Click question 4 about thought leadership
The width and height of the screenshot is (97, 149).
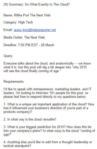coord(48,144)
